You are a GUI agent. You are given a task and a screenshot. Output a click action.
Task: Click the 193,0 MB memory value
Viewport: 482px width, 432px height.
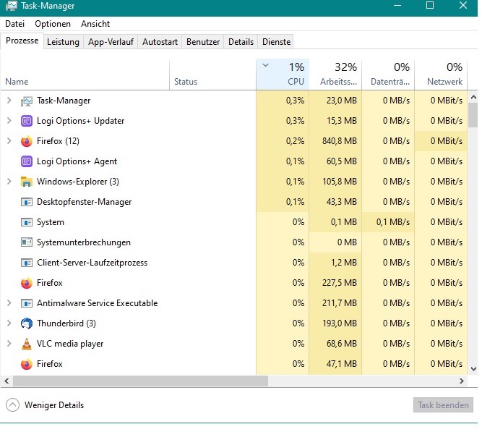pos(340,323)
